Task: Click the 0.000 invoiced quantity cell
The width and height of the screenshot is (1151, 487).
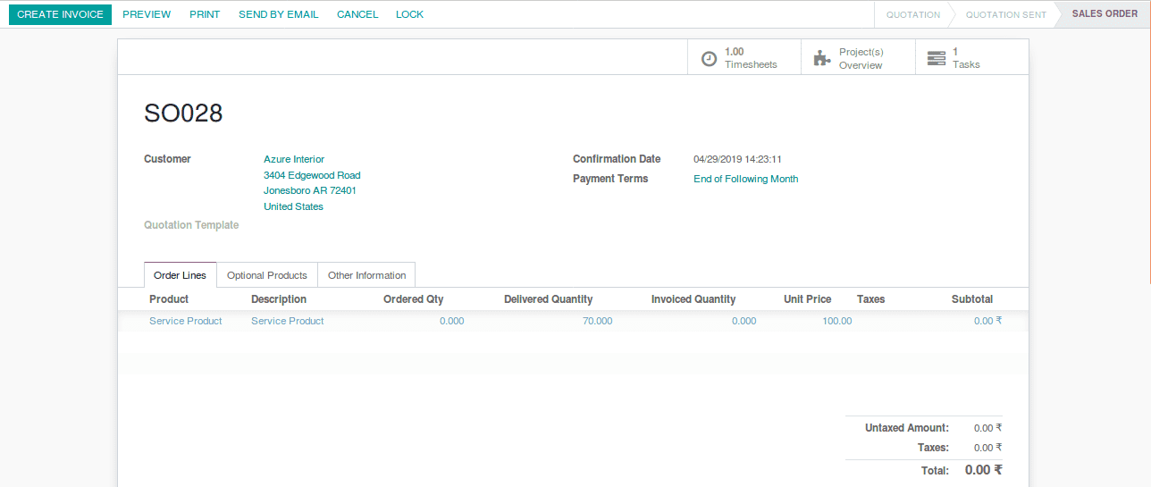Action: coord(744,321)
